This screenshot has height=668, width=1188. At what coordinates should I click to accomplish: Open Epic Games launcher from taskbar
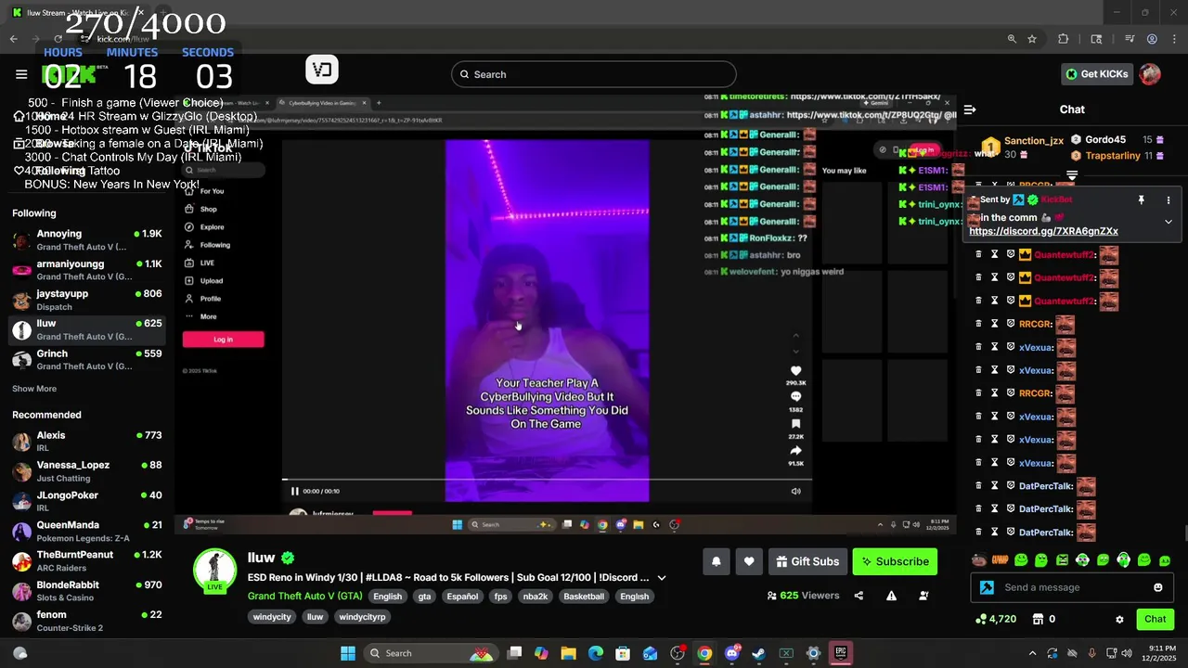[x=840, y=653]
